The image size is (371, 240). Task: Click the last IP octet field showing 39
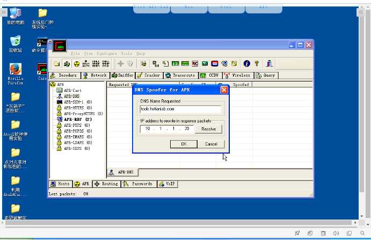[x=187, y=128]
